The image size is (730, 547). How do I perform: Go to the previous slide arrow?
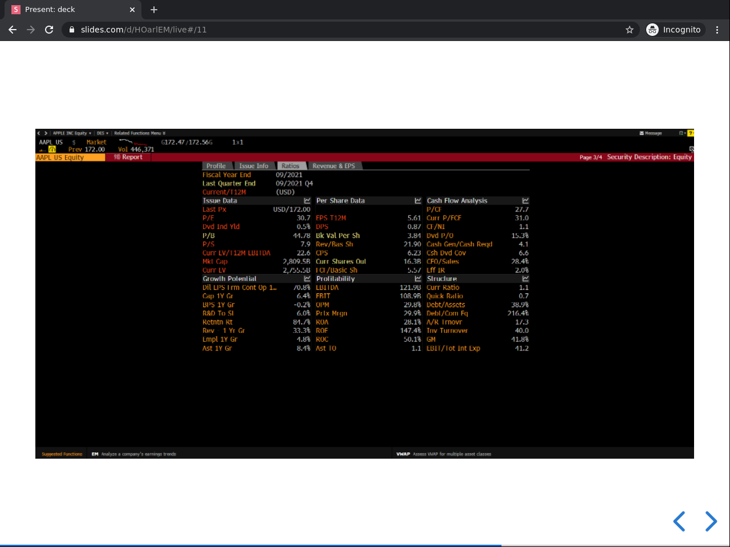point(679,521)
